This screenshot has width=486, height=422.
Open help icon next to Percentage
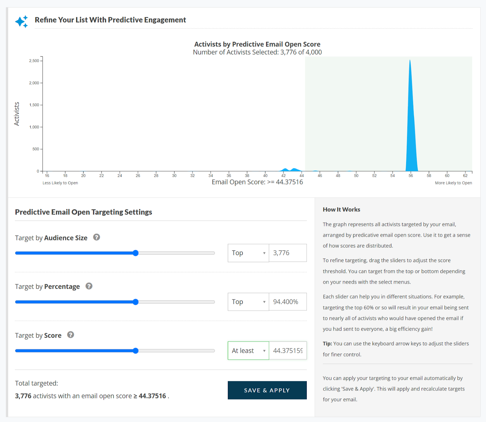click(89, 286)
